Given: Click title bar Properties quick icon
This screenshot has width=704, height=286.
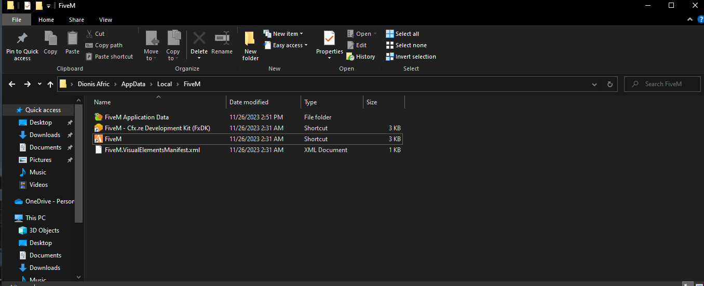Looking at the screenshot, I should coord(28,6).
